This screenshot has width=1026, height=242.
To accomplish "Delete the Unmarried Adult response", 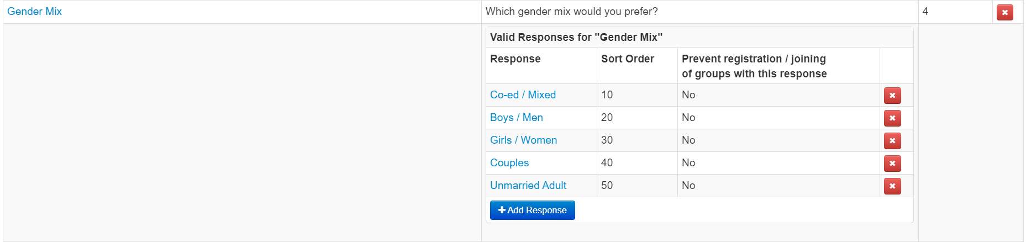I will pyautogui.click(x=892, y=186).
